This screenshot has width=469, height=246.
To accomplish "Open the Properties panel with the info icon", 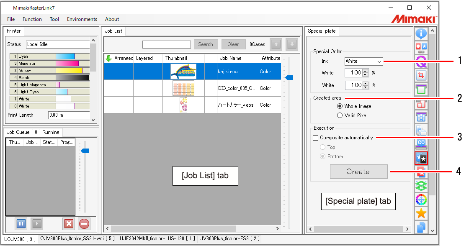I will pos(421,34).
